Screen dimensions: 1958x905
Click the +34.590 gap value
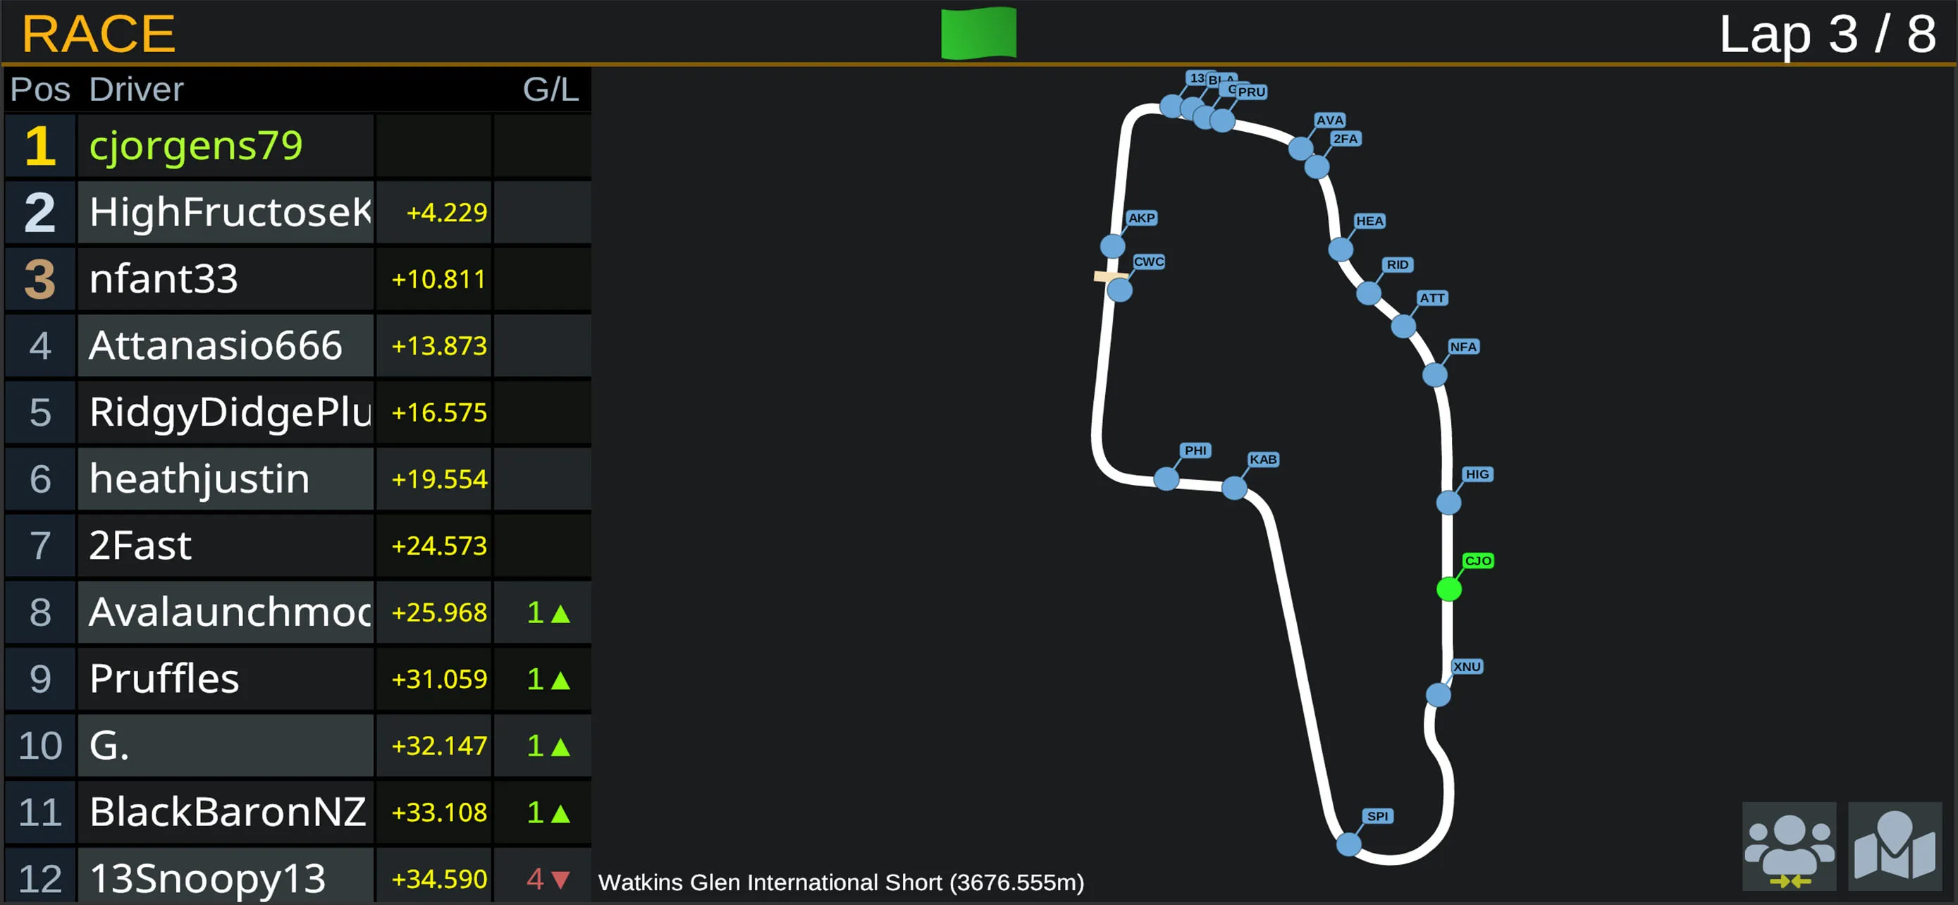pos(439,879)
